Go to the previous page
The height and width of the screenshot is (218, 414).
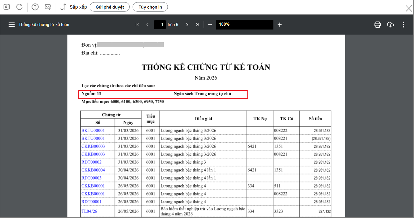click(x=147, y=24)
